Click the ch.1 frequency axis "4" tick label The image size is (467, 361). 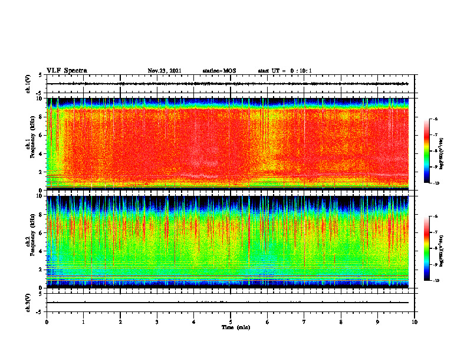point(40,154)
